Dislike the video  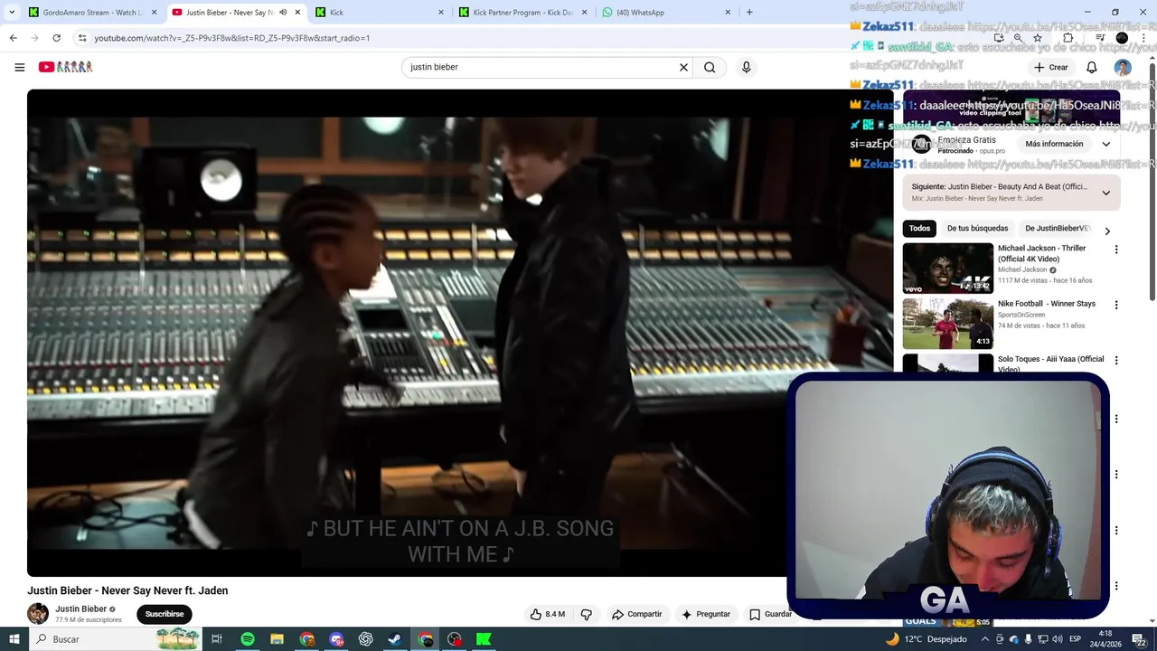coord(586,614)
